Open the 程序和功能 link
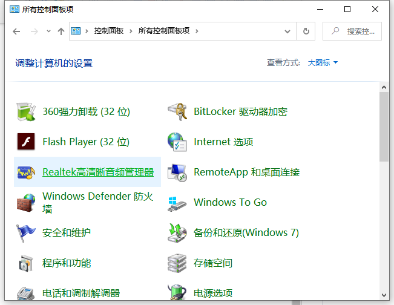 (67, 263)
